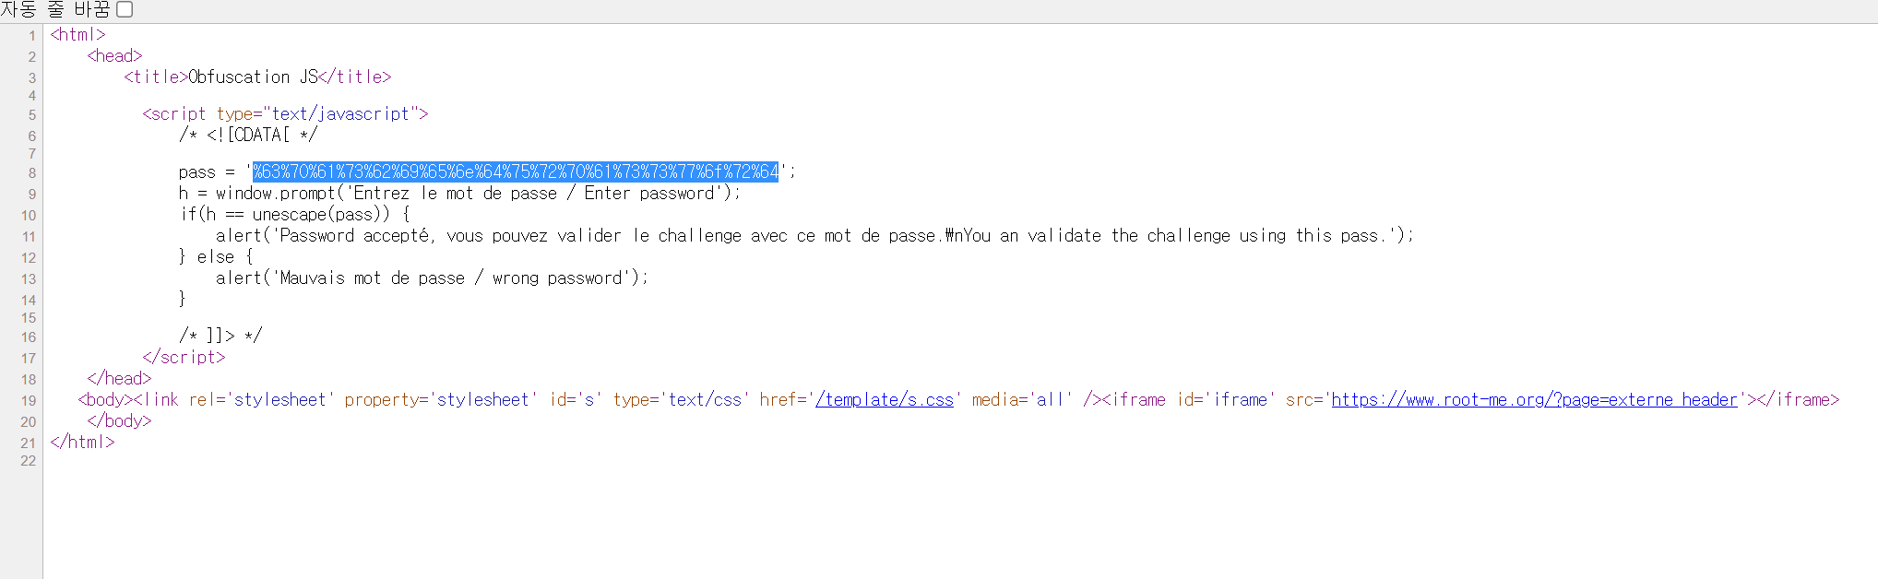Click line number 22 in the gutter
This screenshot has height=579, width=1878.
coord(29,460)
